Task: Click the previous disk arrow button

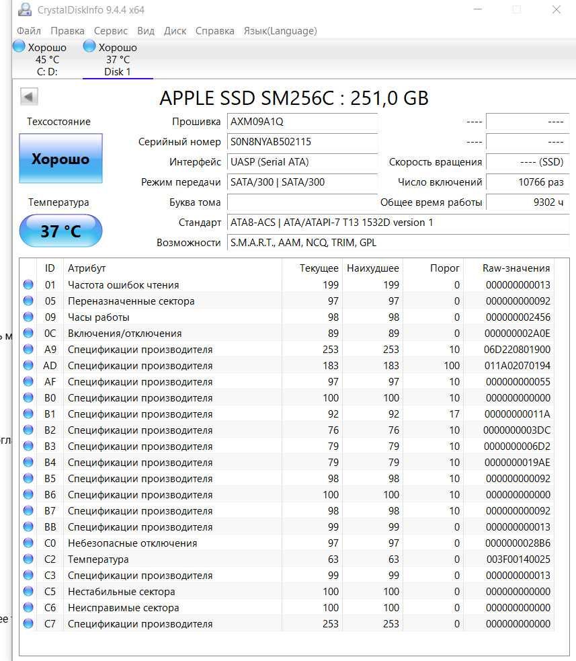Action: click(x=29, y=97)
